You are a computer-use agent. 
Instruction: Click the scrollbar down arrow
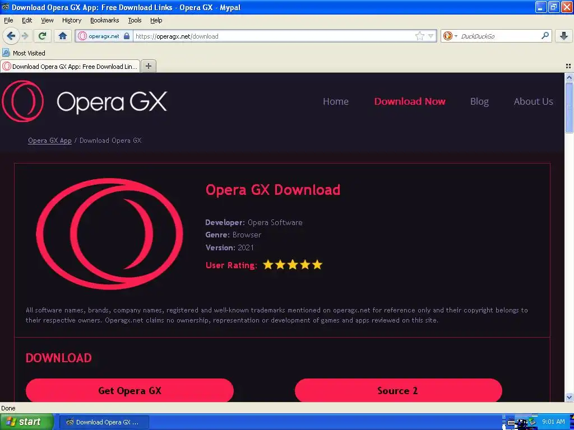pos(569,397)
